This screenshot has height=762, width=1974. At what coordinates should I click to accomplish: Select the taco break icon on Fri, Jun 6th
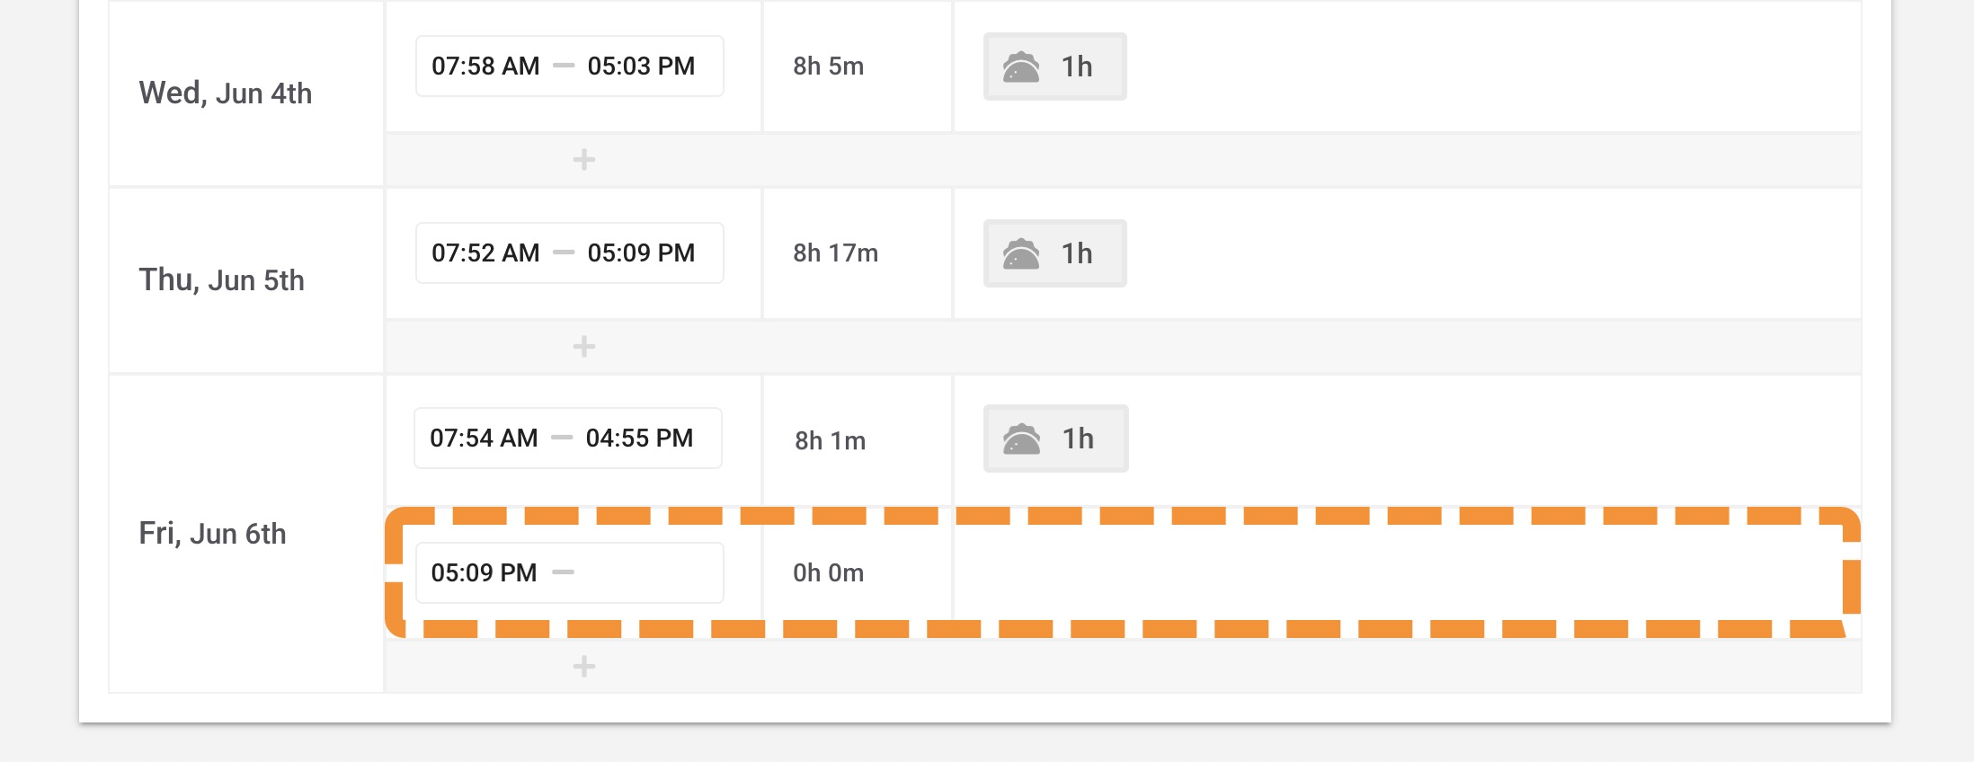[1021, 439]
